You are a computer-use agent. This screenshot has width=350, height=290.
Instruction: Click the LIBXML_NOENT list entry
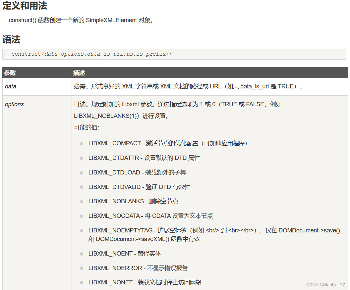[x=125, y=254]
